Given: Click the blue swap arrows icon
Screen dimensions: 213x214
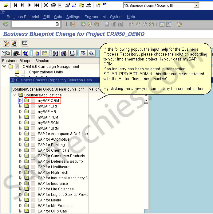Looking at the screenshot, I should click(x=74, y=5).
